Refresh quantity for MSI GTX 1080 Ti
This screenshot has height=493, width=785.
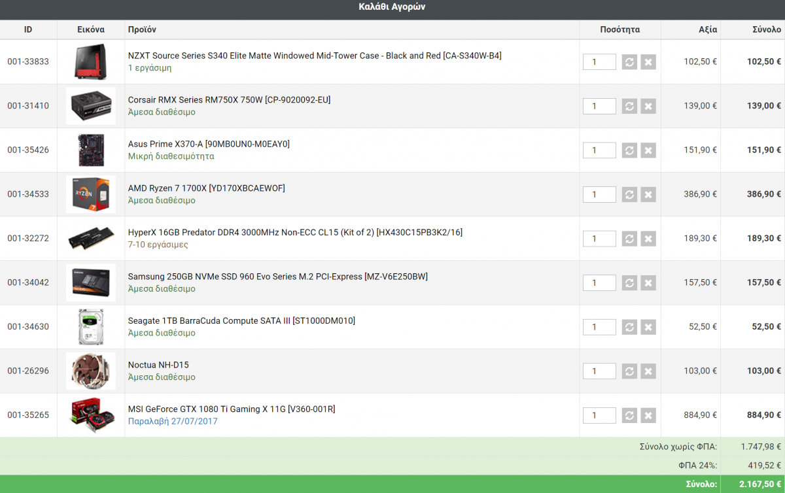(629, 415)
